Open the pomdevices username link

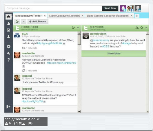point(98,34)
